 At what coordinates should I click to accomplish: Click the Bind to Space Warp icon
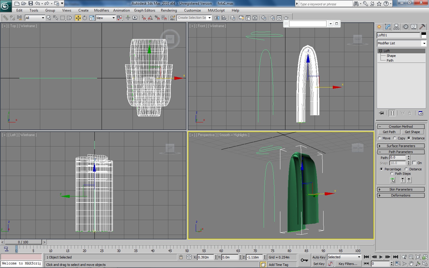19,18
